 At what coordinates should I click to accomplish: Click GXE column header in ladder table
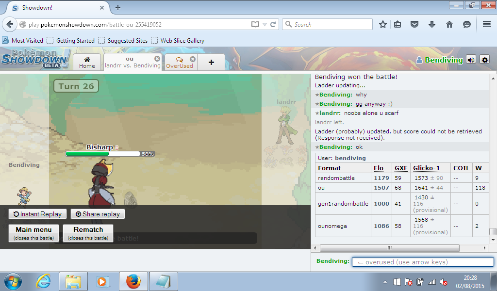[x=401, y=168]
